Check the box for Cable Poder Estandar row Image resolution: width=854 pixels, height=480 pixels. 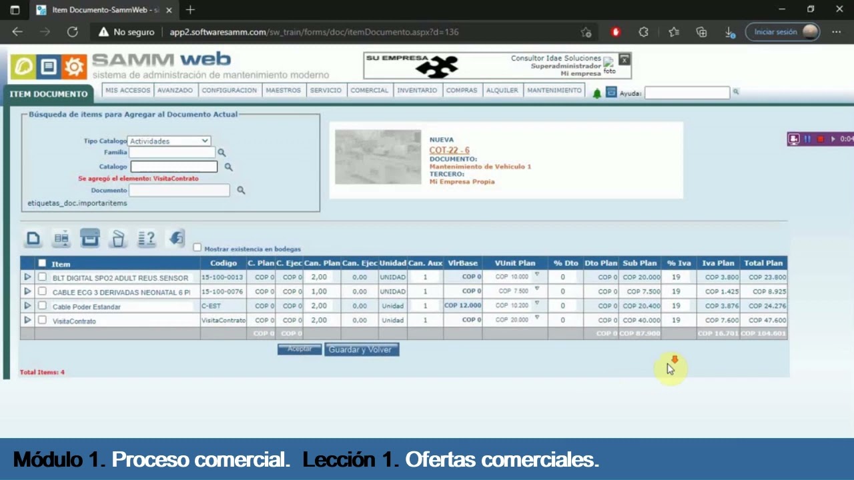pos(42,306)
